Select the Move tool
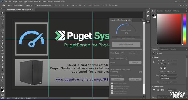This screenshot has height=100, width=188. tap(2, 13)
